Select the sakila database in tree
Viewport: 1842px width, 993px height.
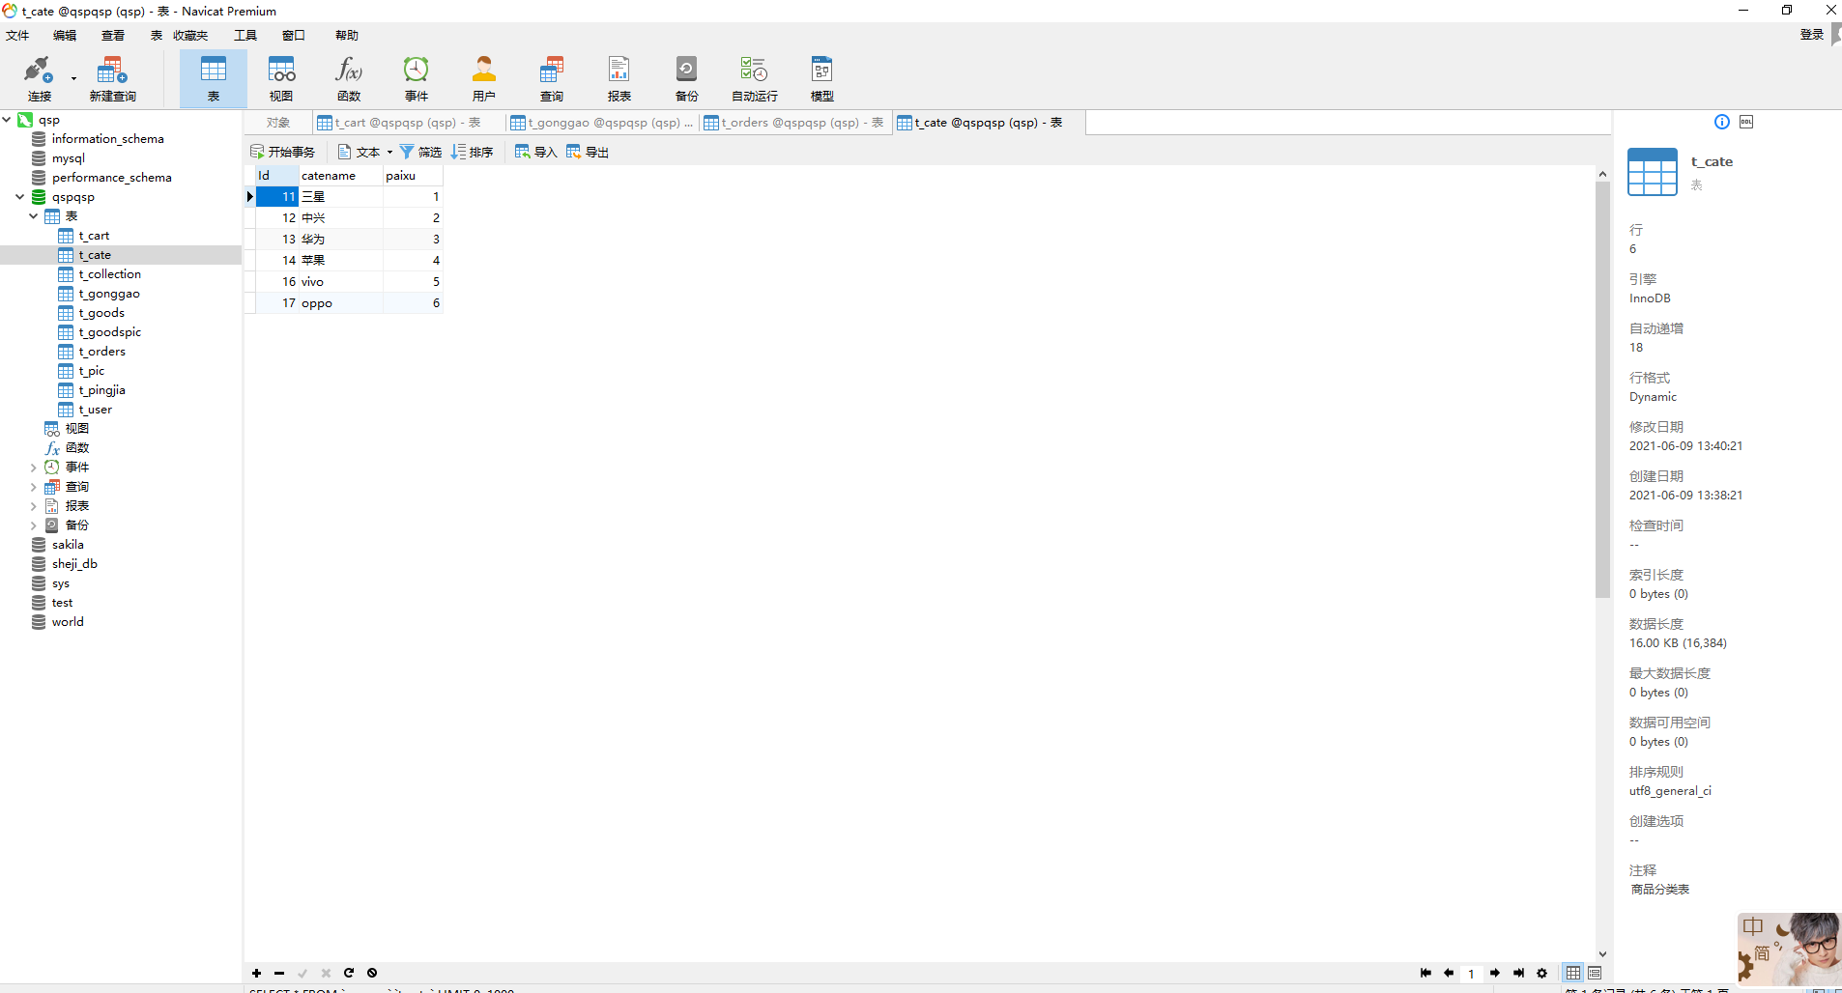(68, 545)
